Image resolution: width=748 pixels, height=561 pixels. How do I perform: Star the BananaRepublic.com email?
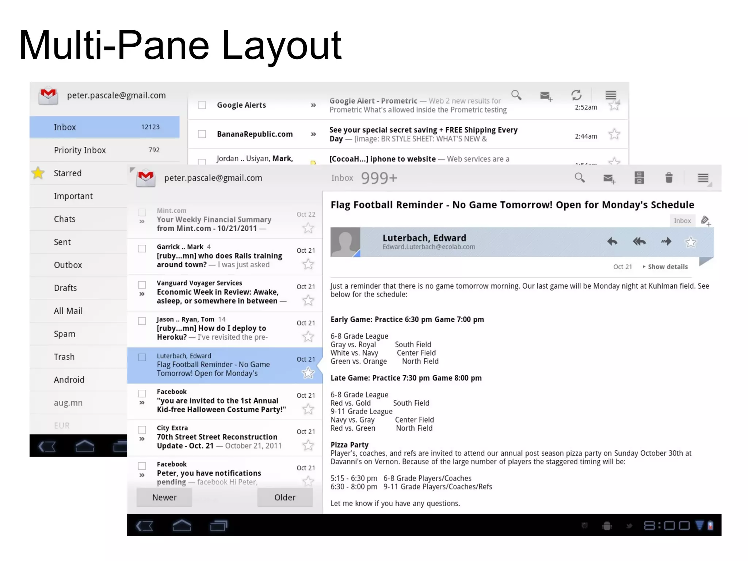coord(614,134)
